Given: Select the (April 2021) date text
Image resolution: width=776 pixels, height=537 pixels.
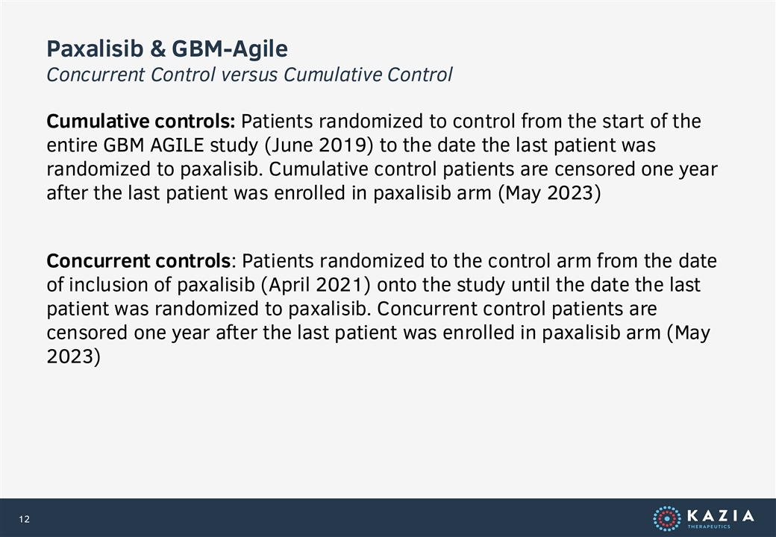Looking at the screenshot, I should click(x=315, y=285).
